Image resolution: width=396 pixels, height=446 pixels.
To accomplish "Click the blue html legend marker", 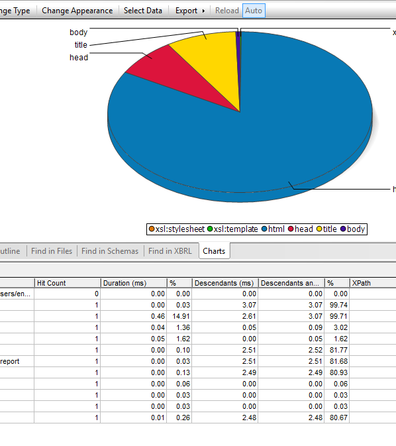I will (264, 229).
